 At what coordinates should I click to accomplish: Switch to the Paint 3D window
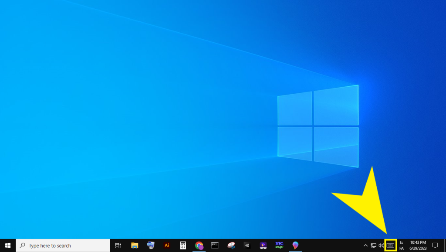295,245
